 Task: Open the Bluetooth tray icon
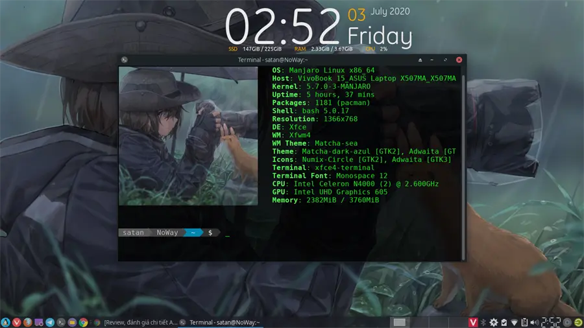[x=483, y=322]
